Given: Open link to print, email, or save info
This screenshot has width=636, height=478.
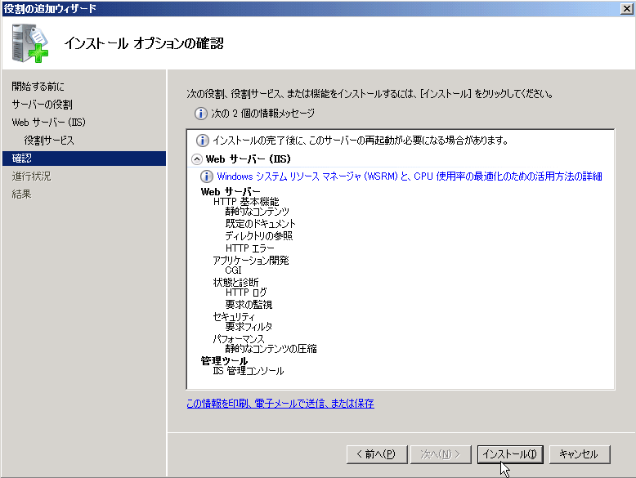Looking at the screenshot, I should pos(280,404).
